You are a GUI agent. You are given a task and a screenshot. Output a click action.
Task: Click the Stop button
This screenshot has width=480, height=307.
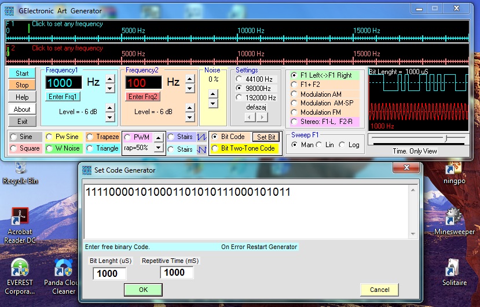(x=22, y=85)
